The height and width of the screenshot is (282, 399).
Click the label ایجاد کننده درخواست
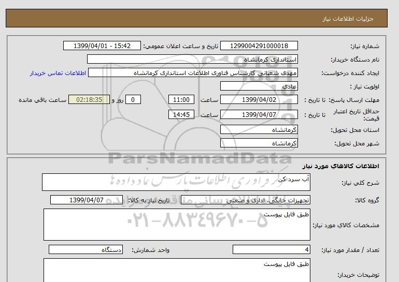click(350, 73)
